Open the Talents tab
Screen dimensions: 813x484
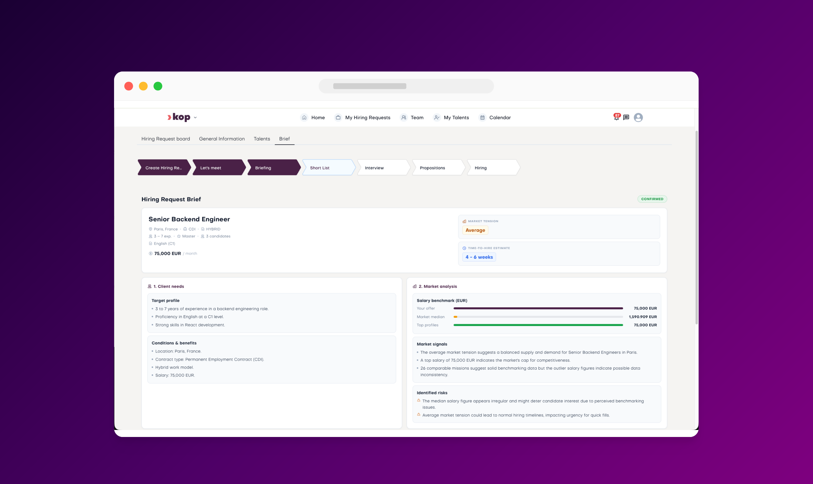[x=262, y=139]
